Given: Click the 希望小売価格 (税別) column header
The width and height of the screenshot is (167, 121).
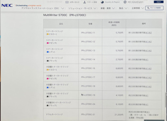Looking at the screenshot, I should point(114,24).
